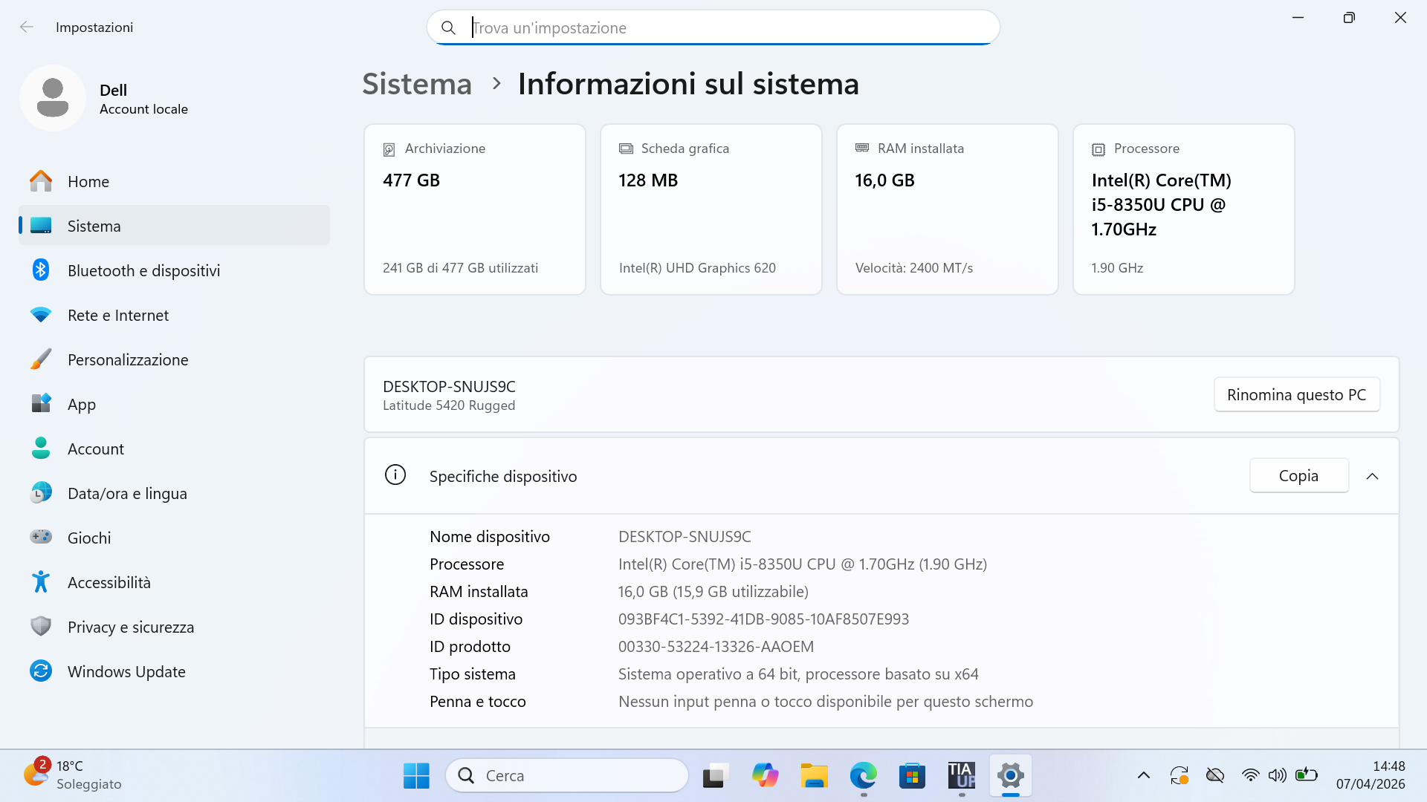
Task: Collapse the Specifiche dispositivo section
Action: coord(1372,476)
